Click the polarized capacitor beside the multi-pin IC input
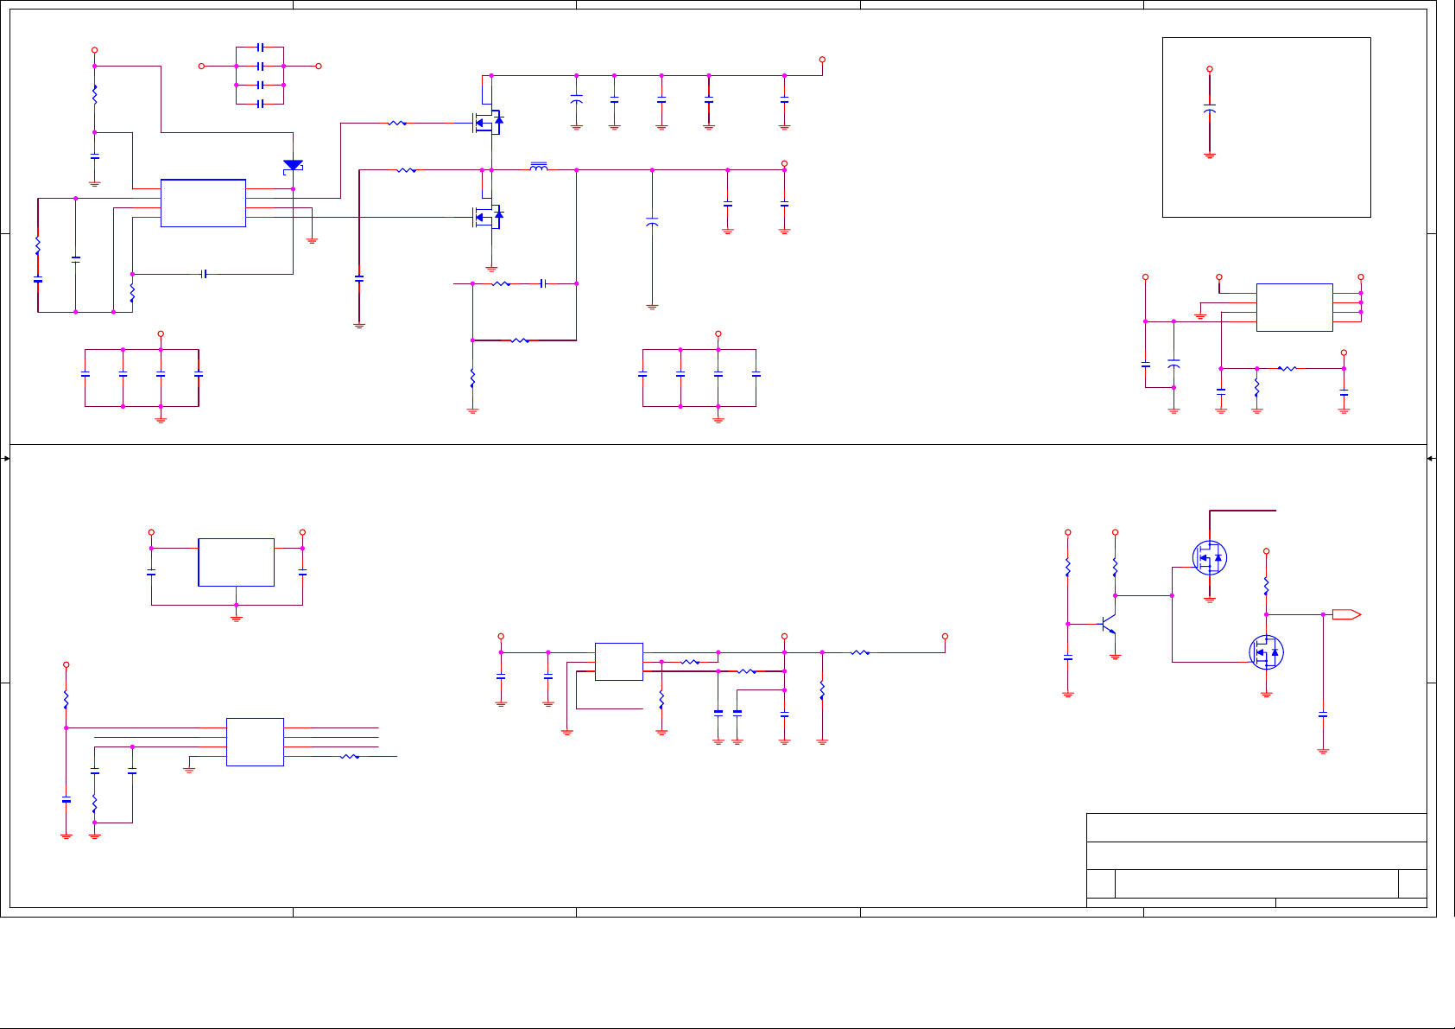This screenshot has width=1455, height=1029. [x=1173, y=363]
